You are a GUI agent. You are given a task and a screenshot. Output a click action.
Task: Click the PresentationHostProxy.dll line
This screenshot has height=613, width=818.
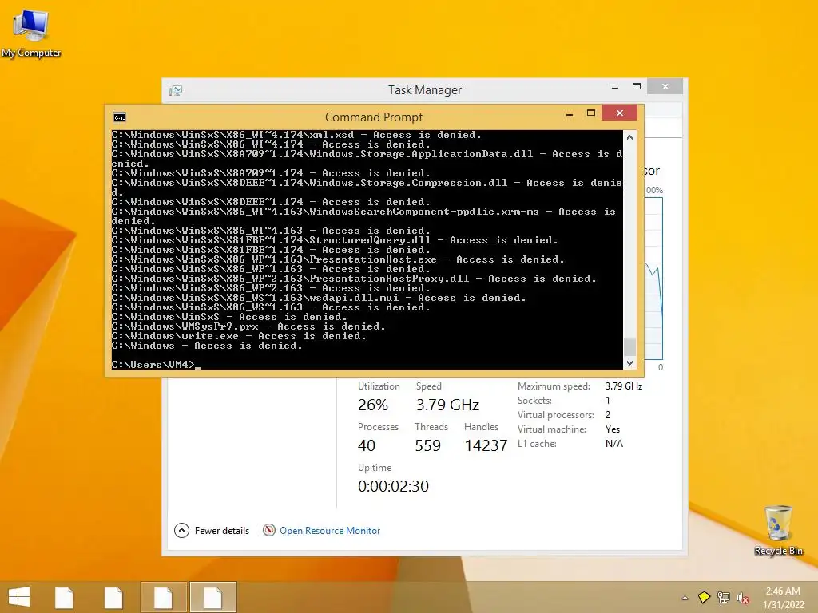(x=354, y=279)
